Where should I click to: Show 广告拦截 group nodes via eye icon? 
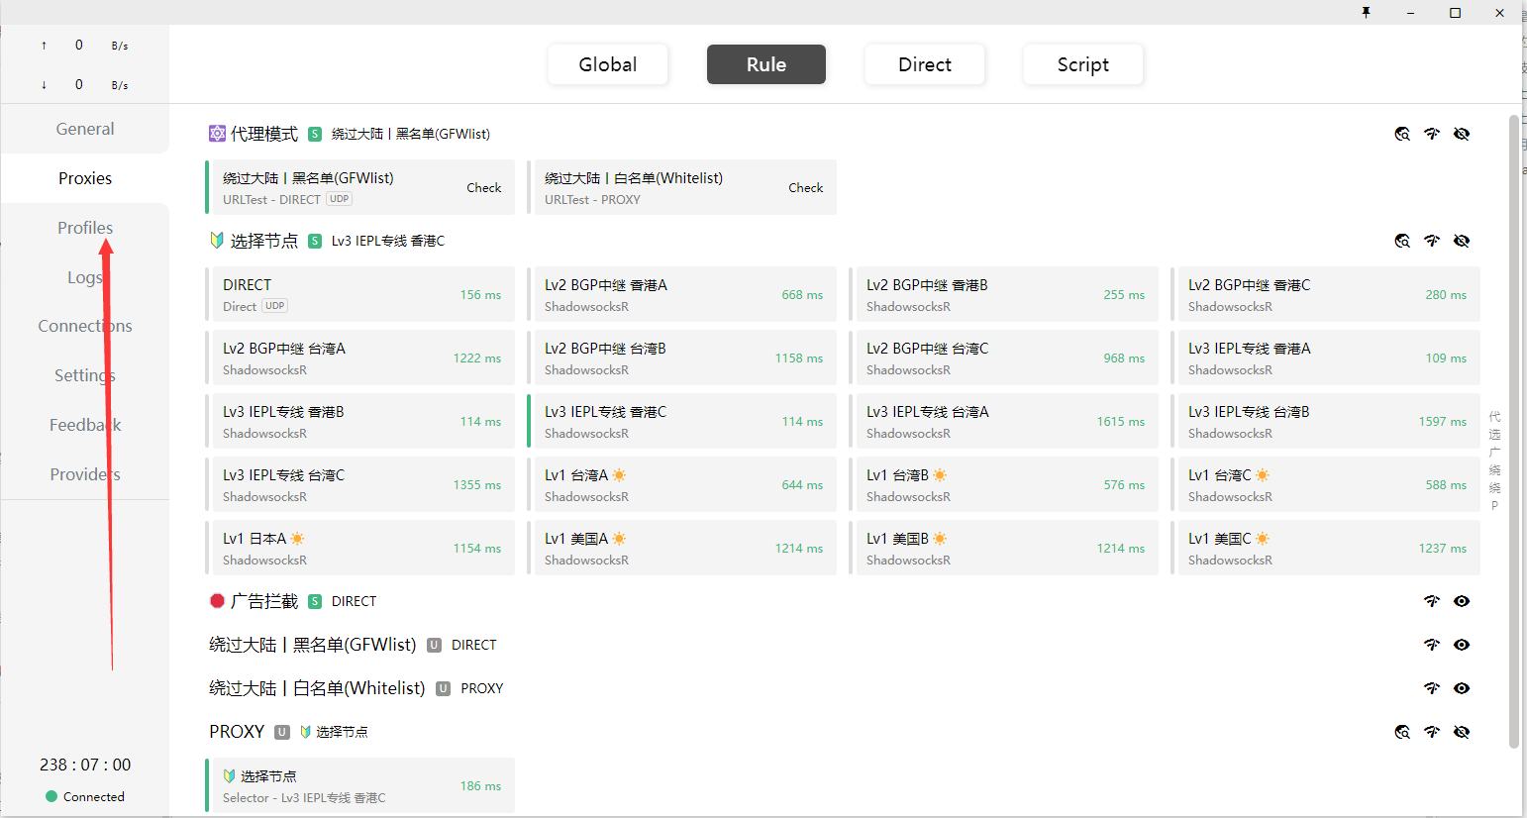click(x=1462, y=601)
